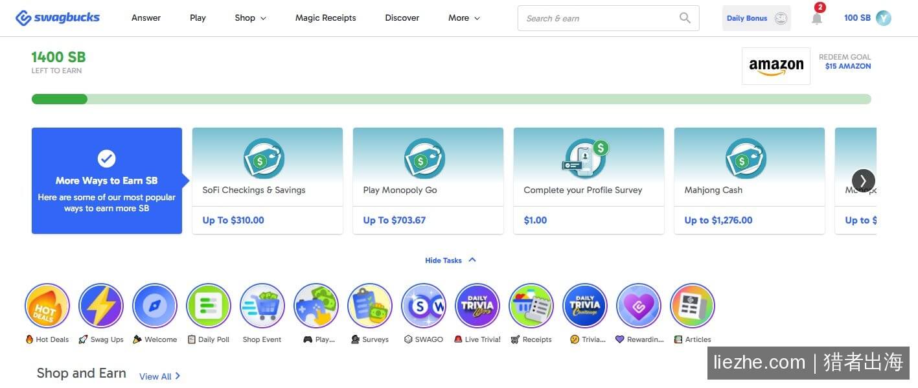Click the $15 AMAZON redeem goal link
The image size is (918, 388).
848,66
